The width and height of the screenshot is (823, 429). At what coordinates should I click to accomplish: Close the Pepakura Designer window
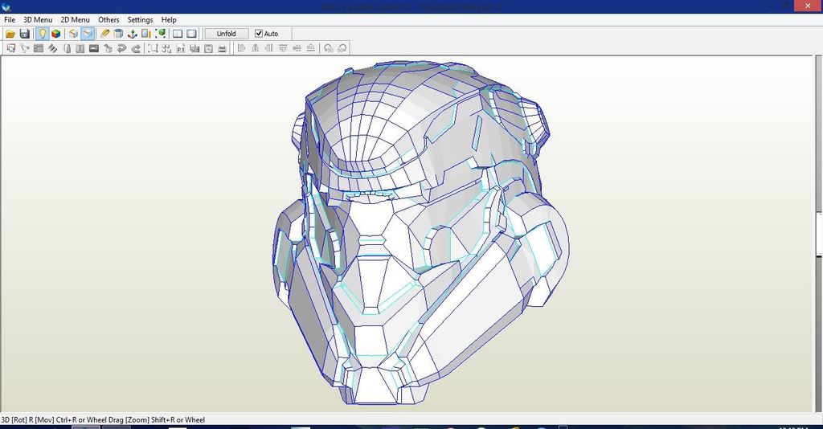click(x=807, y=6)
